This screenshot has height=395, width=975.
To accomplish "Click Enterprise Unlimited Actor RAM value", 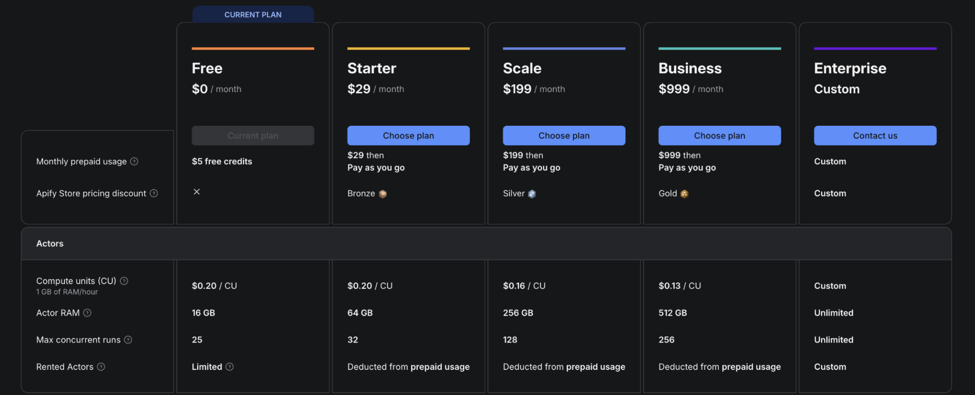I will pyautogui.click(x=834, y=313).
